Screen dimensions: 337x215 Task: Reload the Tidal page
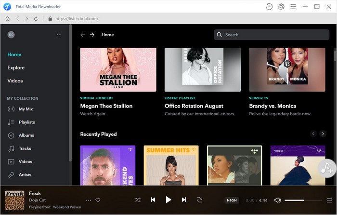pos(36,19)
